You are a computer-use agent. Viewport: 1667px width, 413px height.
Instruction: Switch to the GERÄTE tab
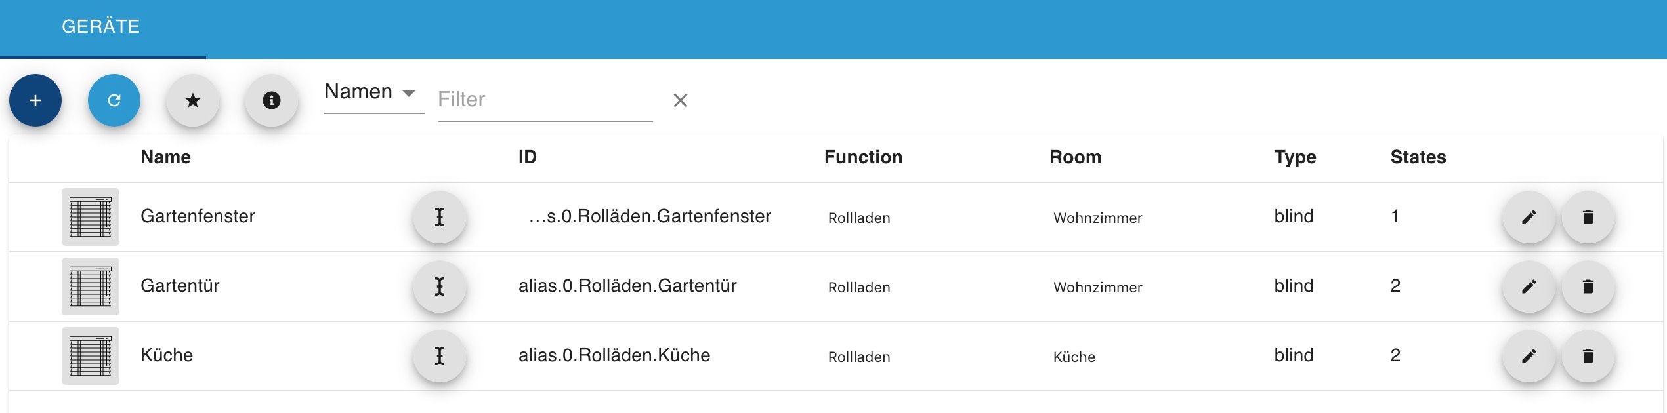coord(101,26)
